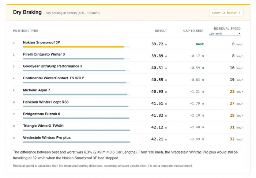Screen dimensions: 256x178
Task: Select the Michelin Alpin 7 tyre
Action: (37, 90)
